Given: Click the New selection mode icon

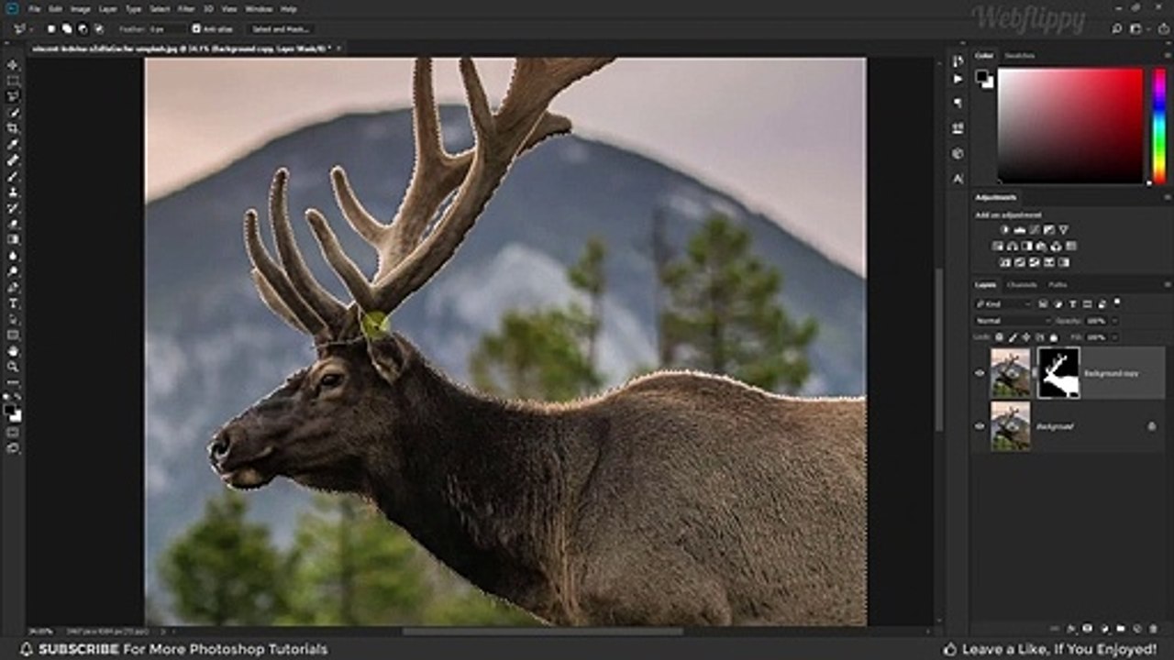Looking at the screenshot, I should 51,29.
